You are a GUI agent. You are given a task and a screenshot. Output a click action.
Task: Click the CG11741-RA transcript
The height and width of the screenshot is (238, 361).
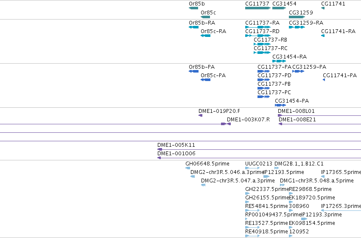[x=323, y=36]
